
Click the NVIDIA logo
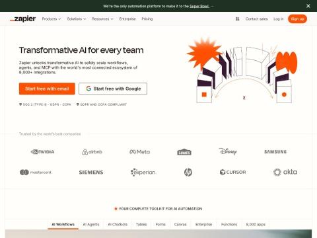pyautogui.click(x=42, y=152)
